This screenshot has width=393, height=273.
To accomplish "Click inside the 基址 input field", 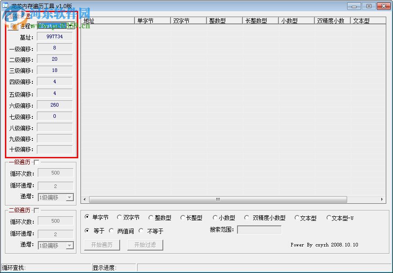I will (55, 36).
